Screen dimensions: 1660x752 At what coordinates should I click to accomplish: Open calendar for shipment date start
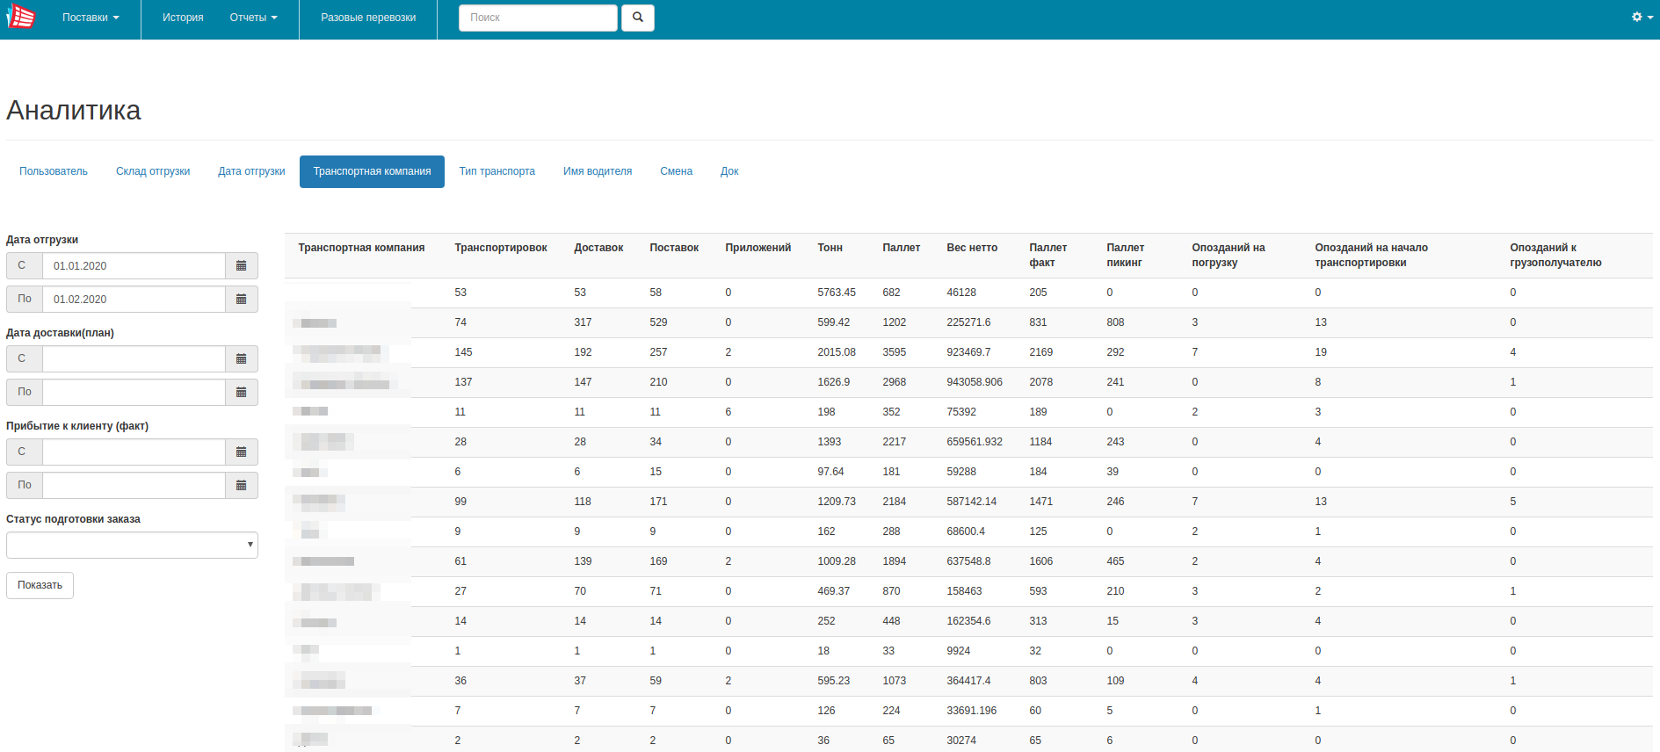click(242, 266)
